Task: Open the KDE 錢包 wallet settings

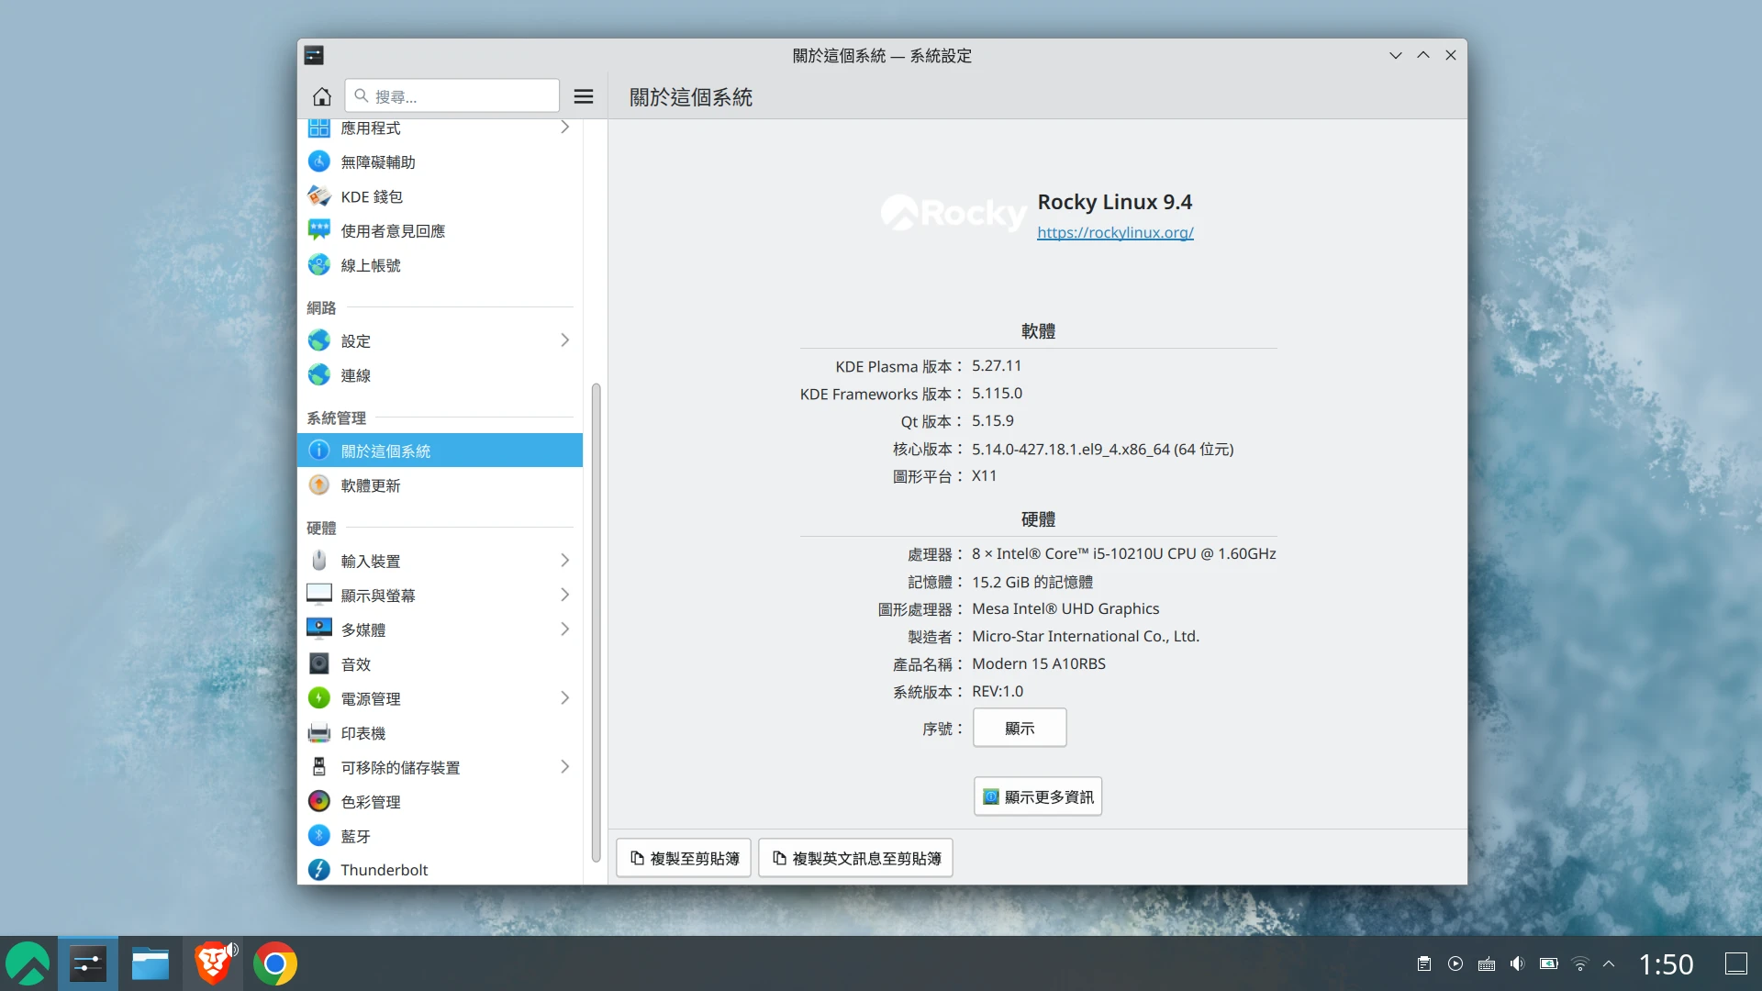Action: pos(371,196)
